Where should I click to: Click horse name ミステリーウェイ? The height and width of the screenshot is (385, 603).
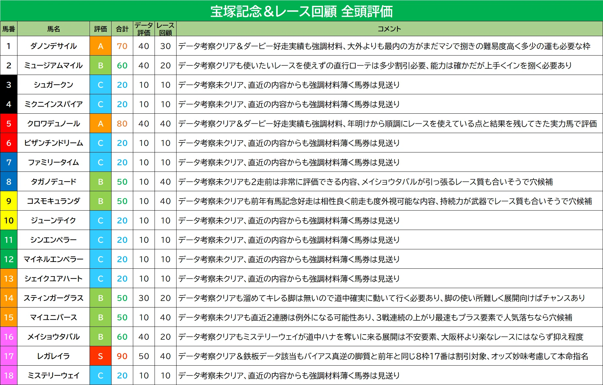click(53, 375)
